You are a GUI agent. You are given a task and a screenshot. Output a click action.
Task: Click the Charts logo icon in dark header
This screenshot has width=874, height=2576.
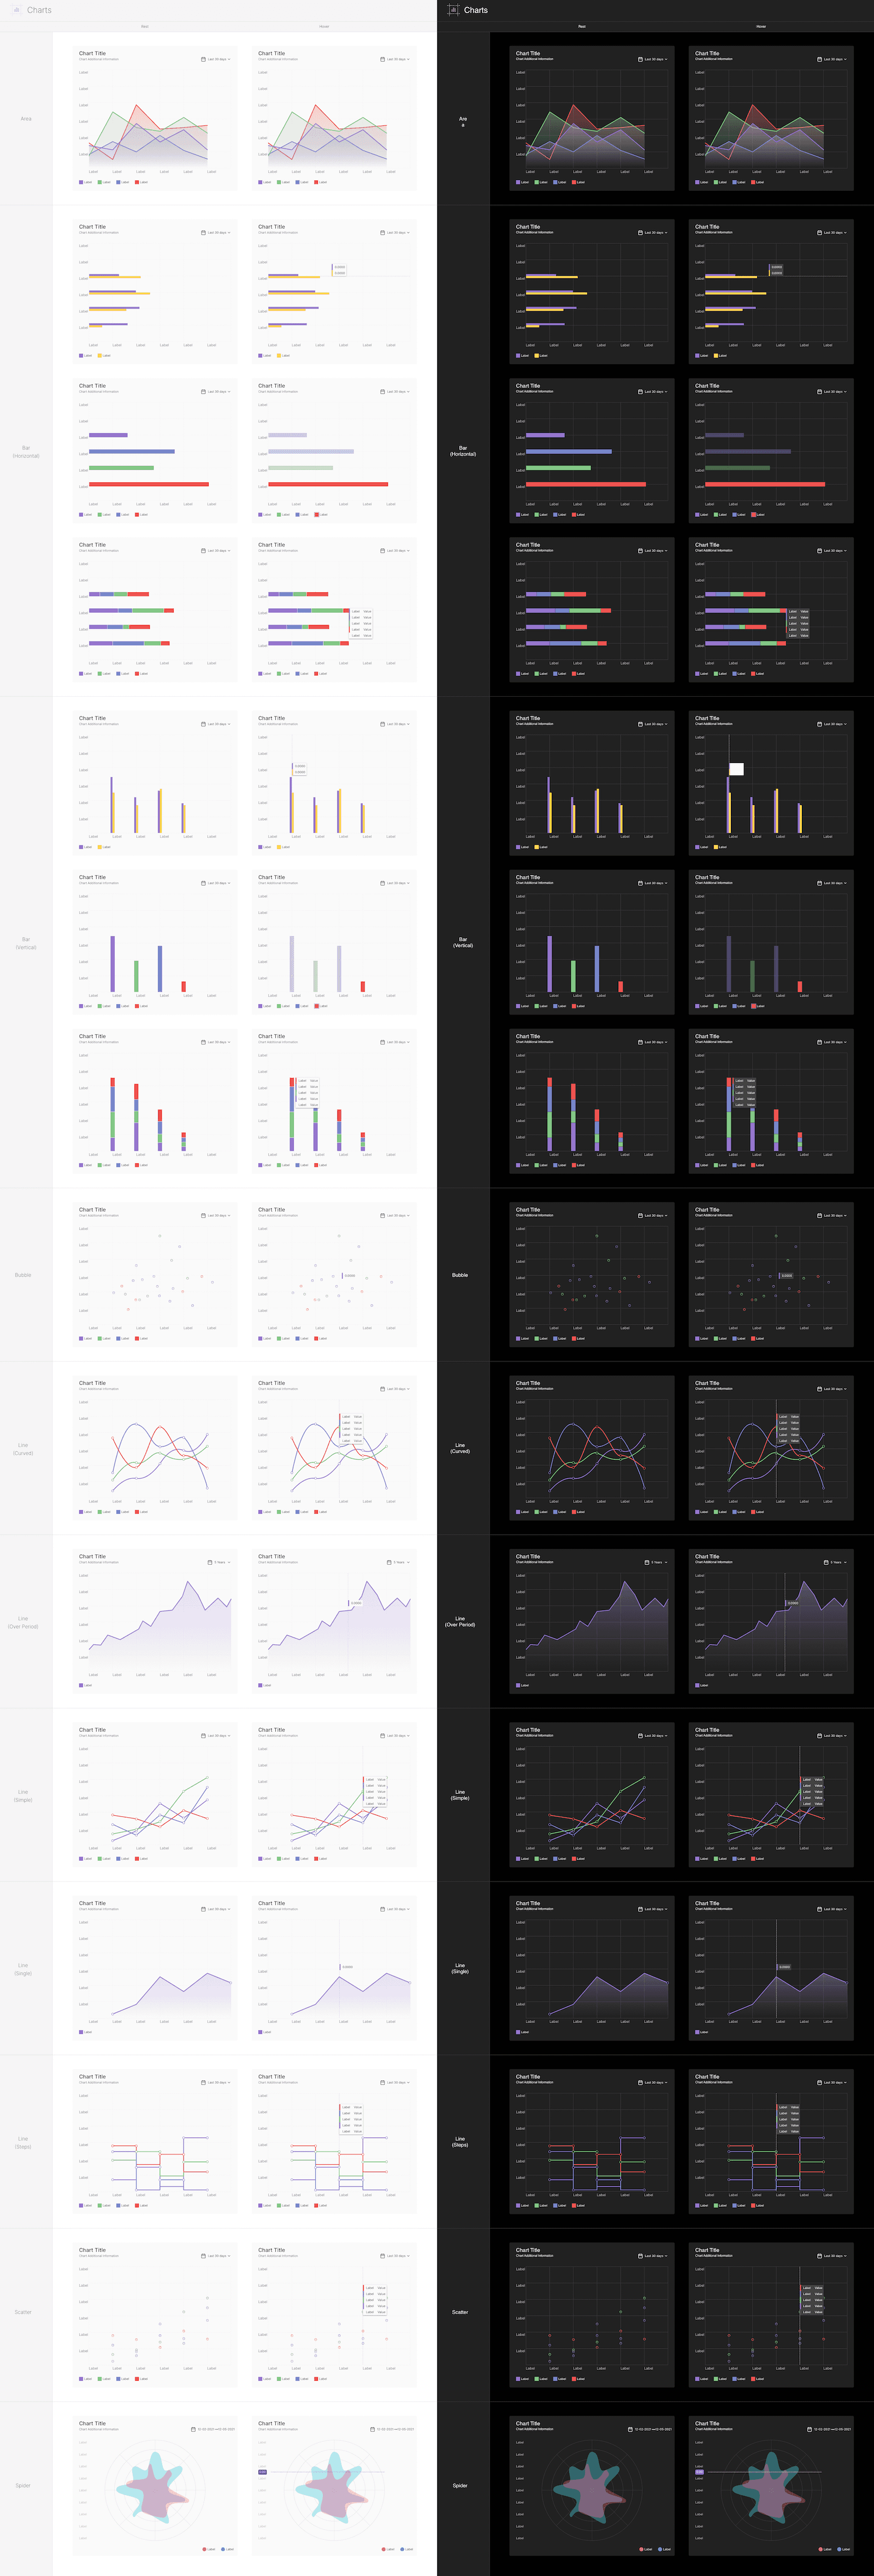click(x=453, y=10)
